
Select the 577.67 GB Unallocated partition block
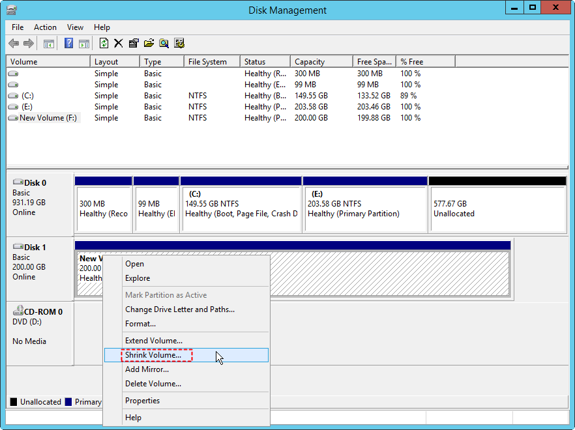(x=497, y=208)
